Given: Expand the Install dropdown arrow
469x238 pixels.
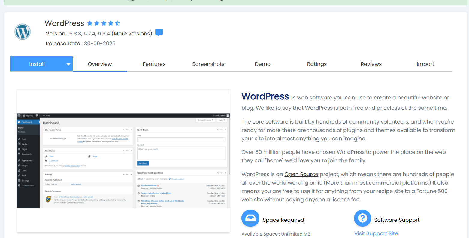Looking at the screenshot, I should (68, 64).
